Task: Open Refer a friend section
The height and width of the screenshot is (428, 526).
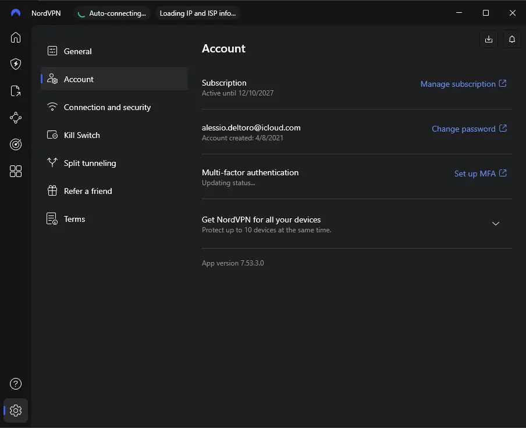Action: click(x=114, y=190)
